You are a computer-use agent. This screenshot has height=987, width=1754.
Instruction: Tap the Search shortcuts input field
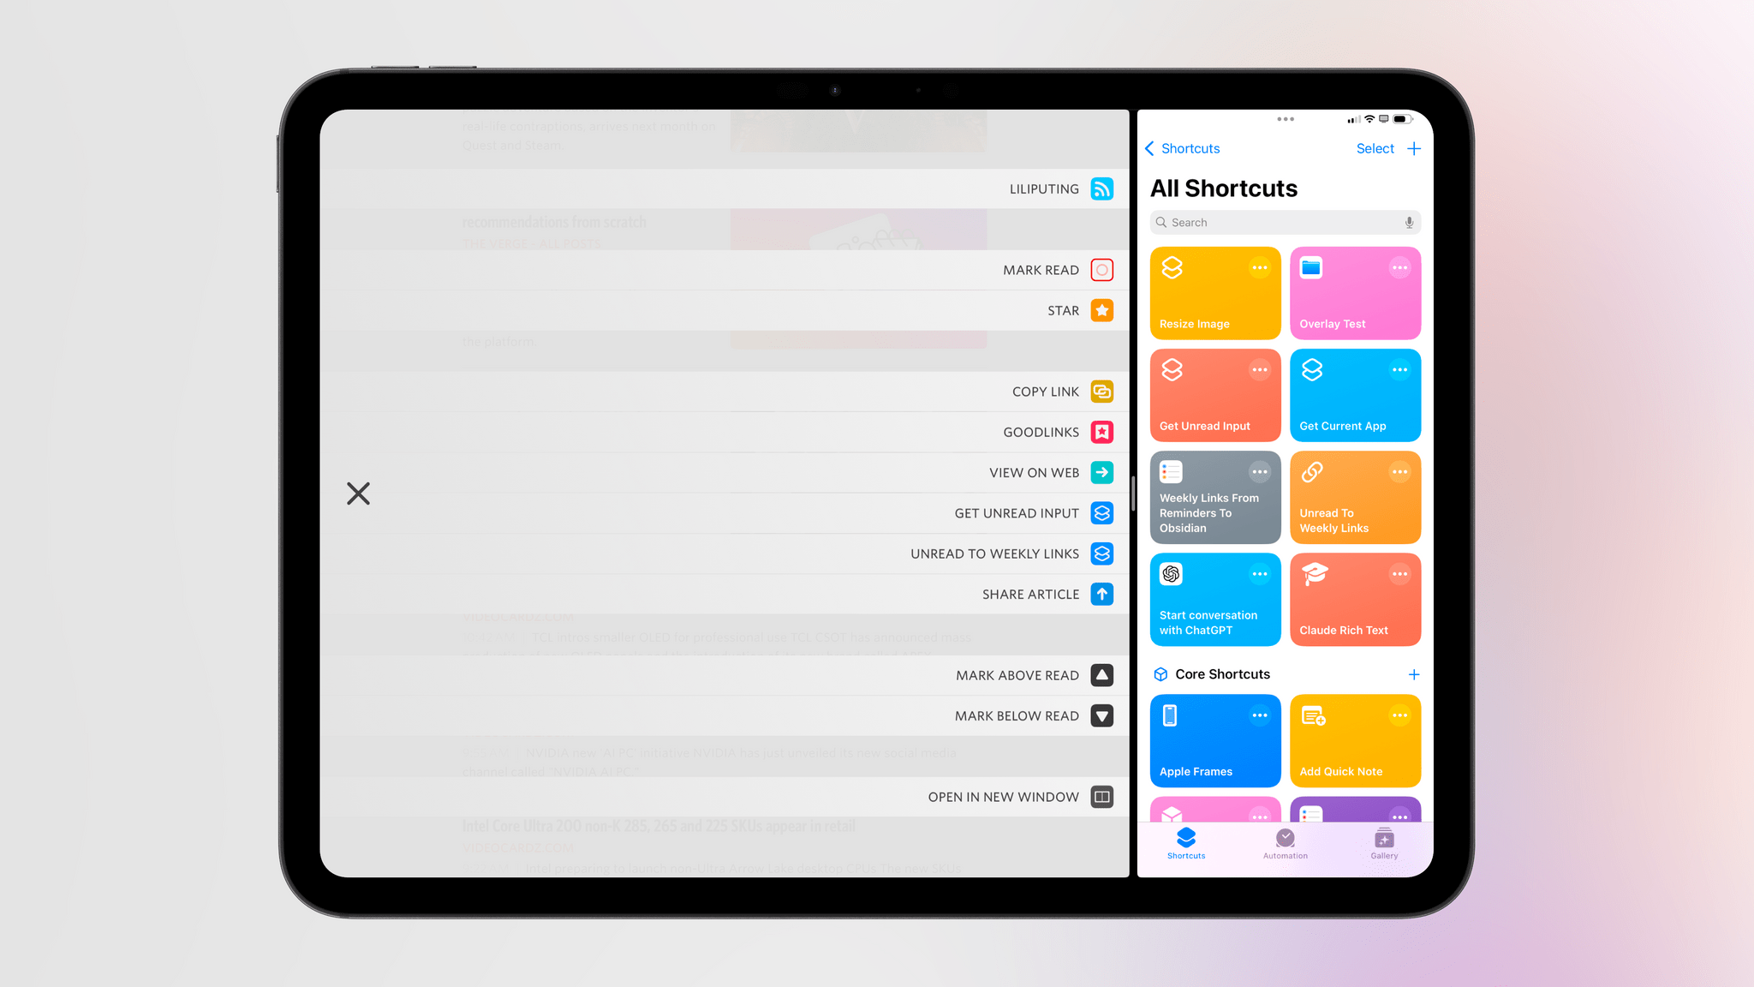tap(1284, 222)
